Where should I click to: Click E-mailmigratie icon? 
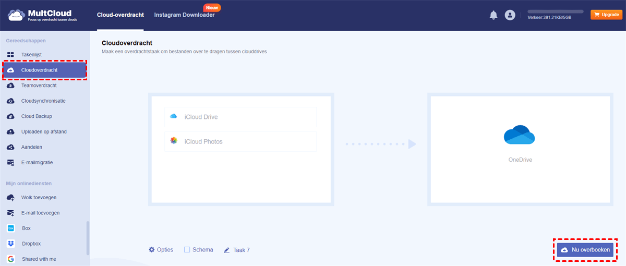[x=10, y=162]
